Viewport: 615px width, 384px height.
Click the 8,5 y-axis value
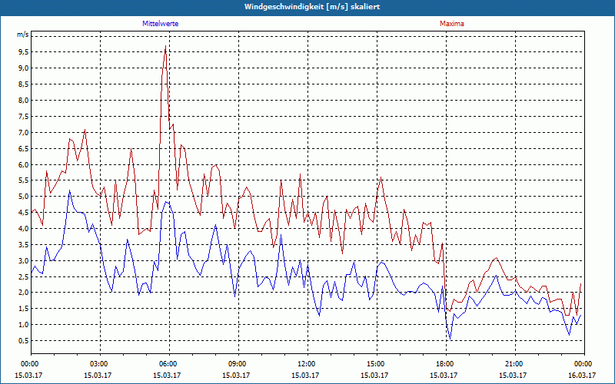point(24,84)
